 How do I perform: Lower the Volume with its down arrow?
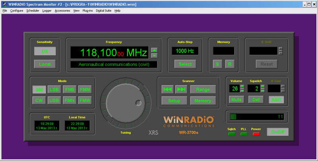242,91
